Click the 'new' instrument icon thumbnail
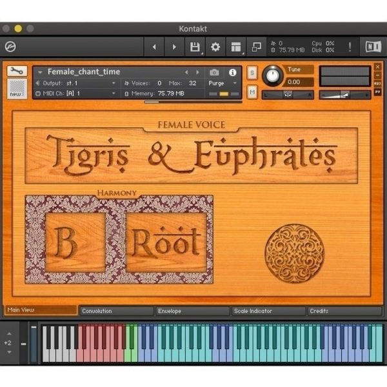 tap(17, 89)
